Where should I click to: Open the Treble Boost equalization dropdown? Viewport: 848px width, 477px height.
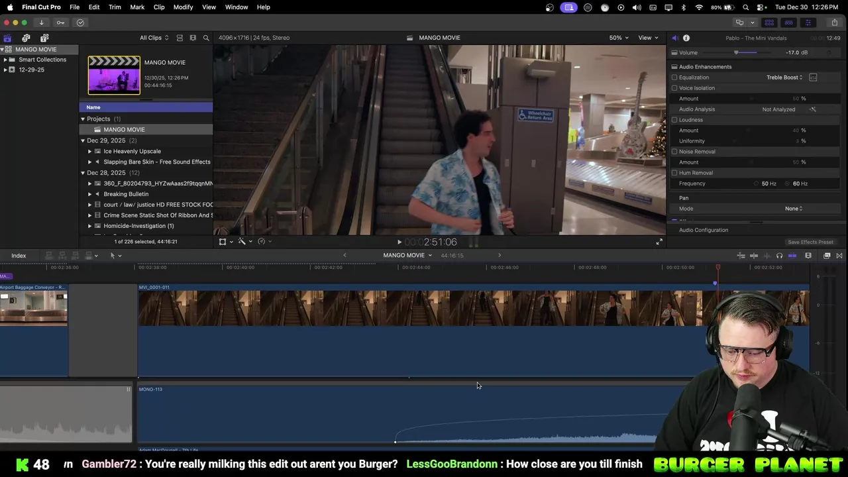pyautogui.click(x=784, y=78)
